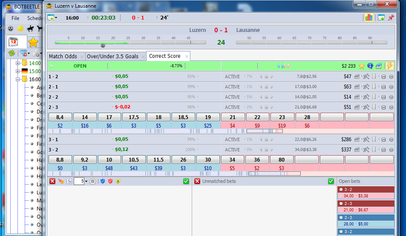This screenshot has width=406, height=236.
Task: Click back arrow on 2 - 3 row
Action: pos(261,107)
